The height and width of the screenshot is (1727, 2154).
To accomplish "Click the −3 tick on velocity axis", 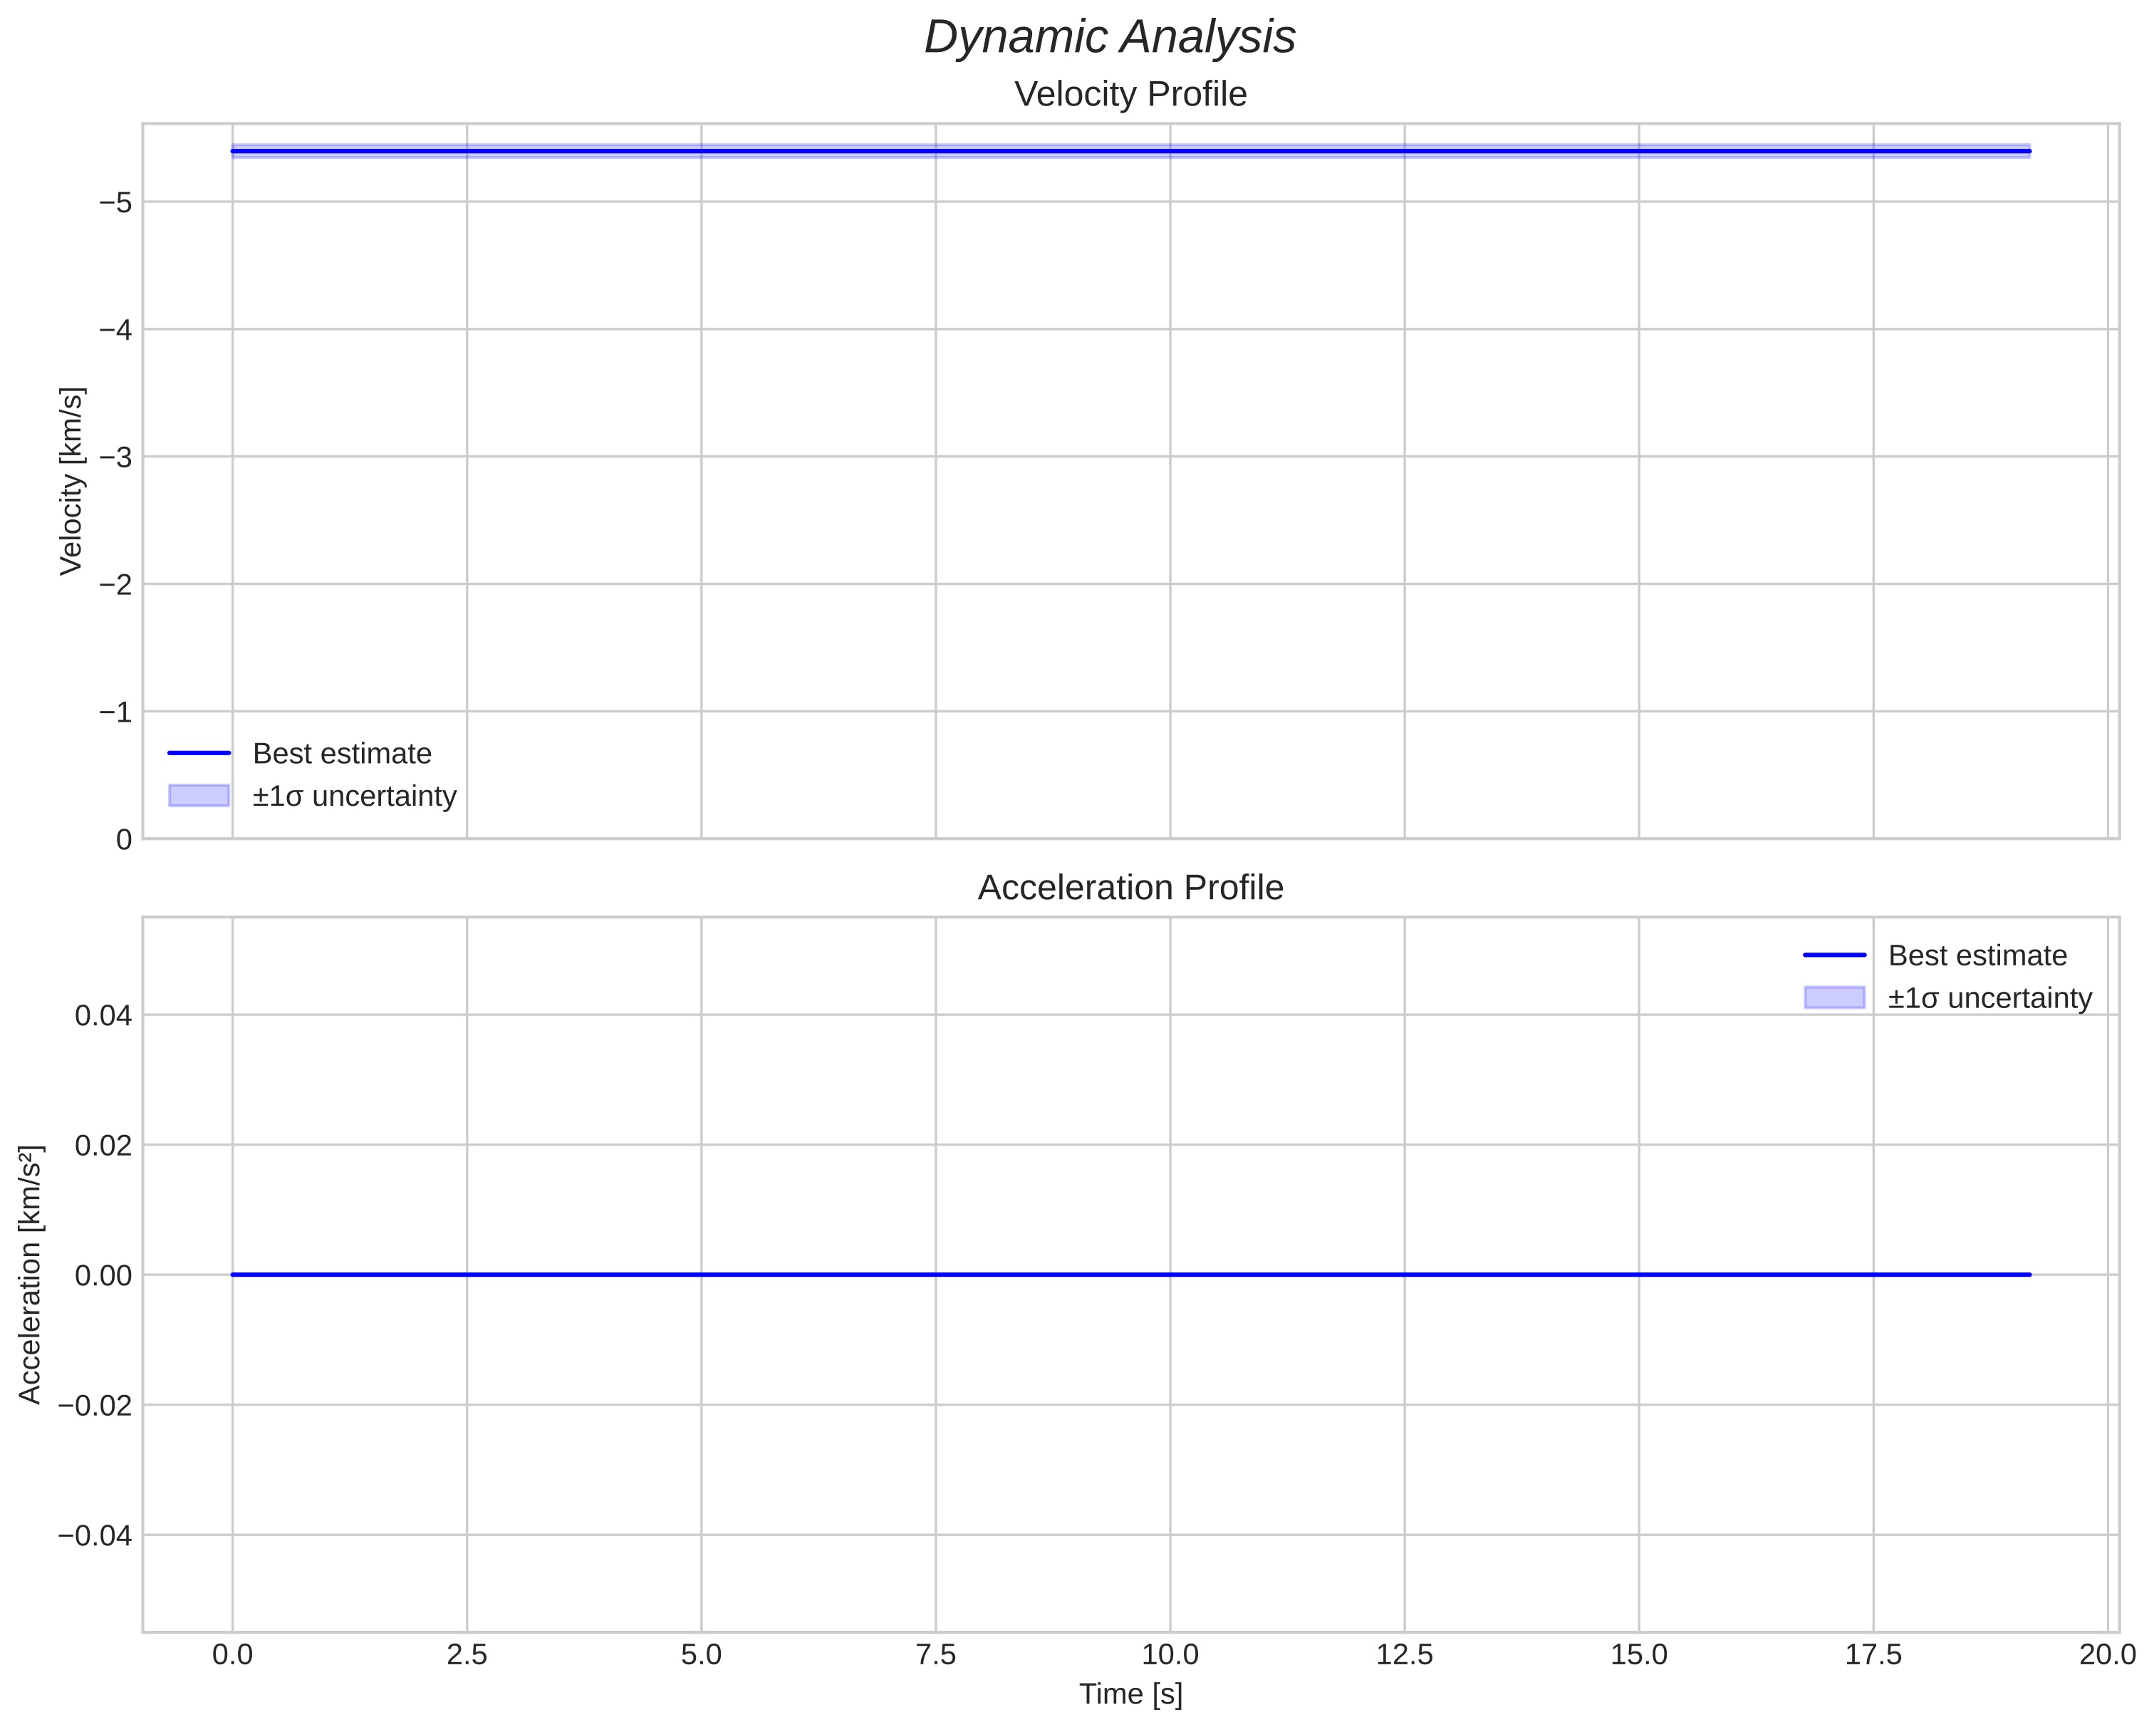I will point(115,457).
